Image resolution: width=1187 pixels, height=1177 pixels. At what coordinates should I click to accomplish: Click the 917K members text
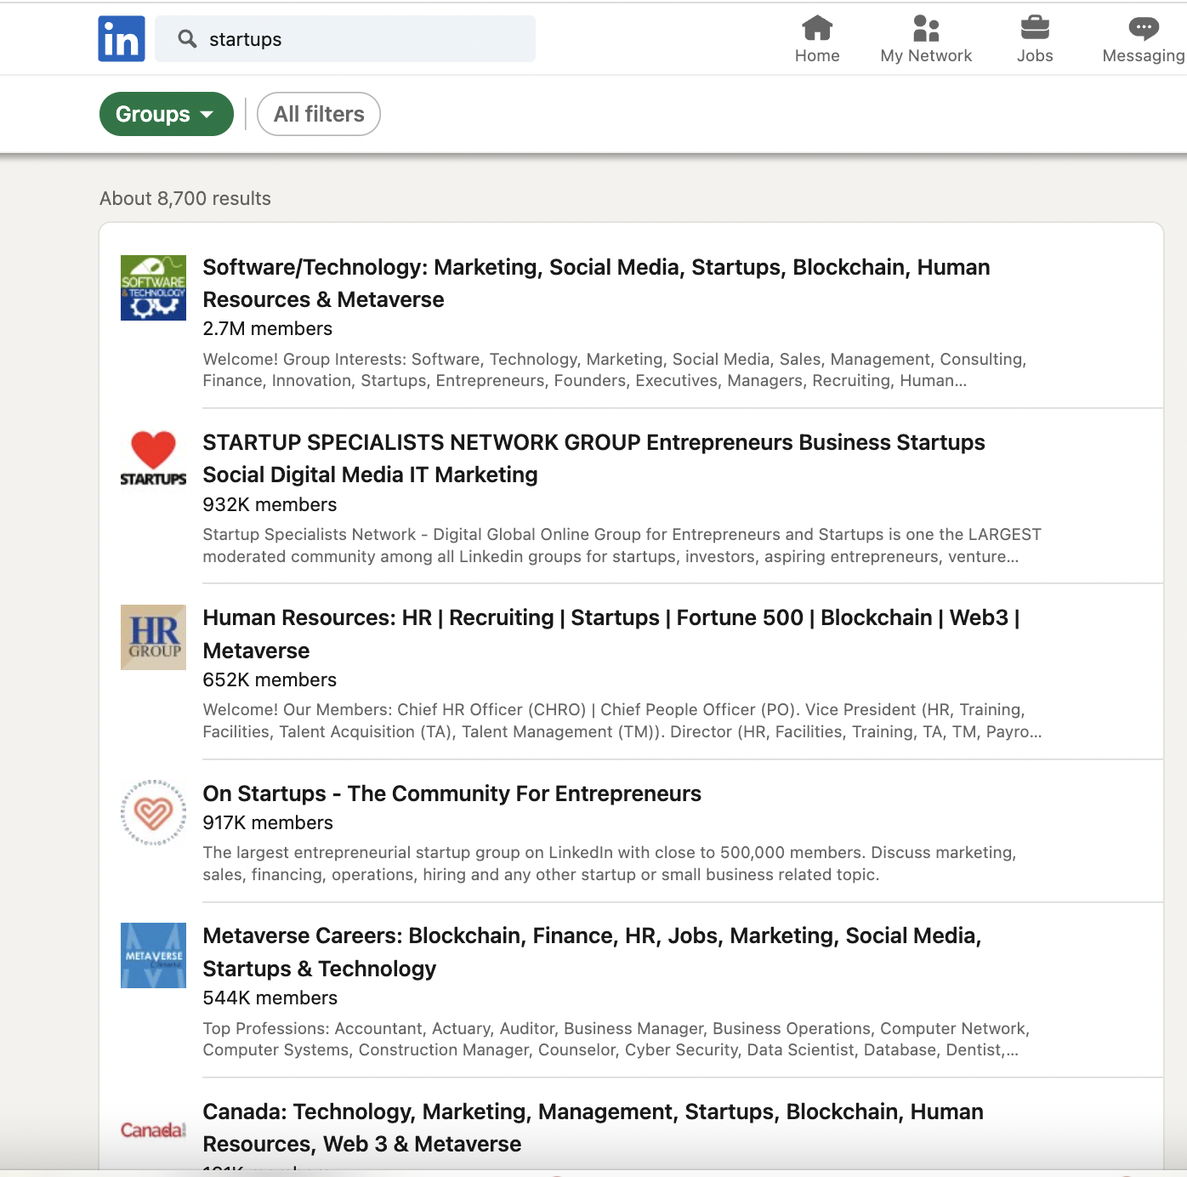[x=267, y=822]
